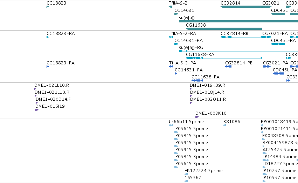Open the IP05615.3prime EST label

click(x=191, y=164)
